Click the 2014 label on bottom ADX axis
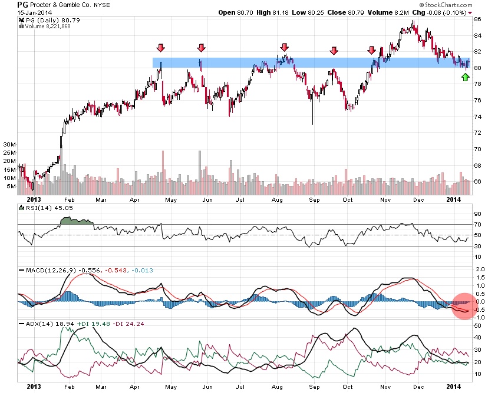 (454, 387)
